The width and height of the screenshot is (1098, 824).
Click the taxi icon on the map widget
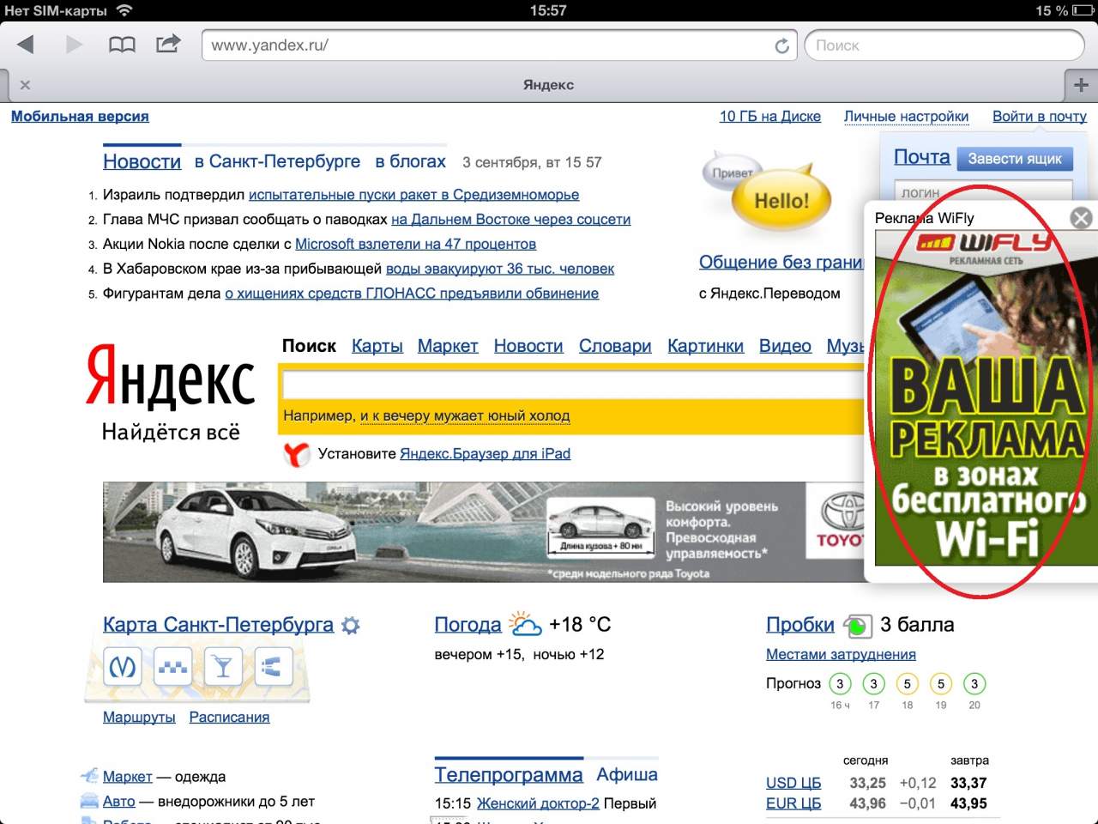(x=172, y=666)
